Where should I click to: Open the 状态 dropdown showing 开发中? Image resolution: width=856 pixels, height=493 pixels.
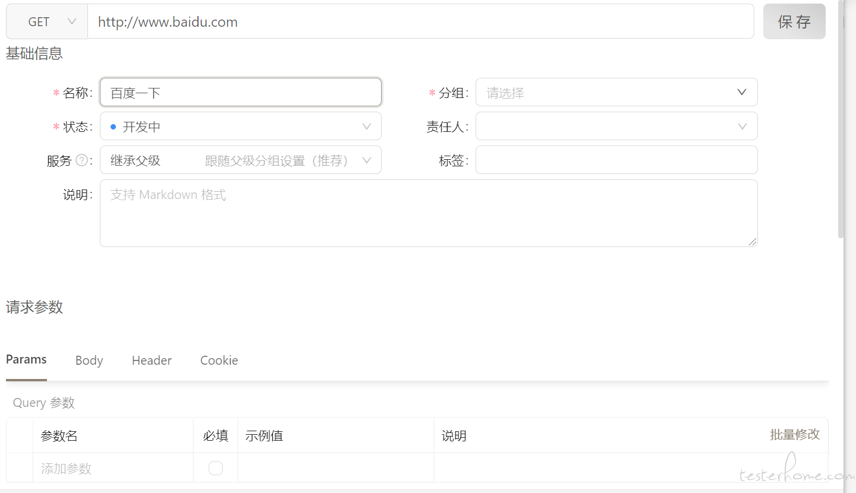click(x=241, y=126)
